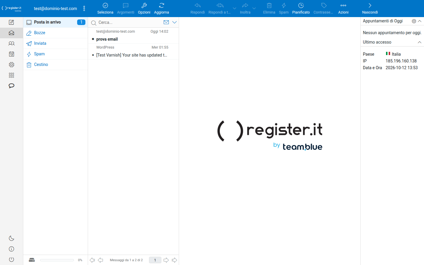Open the Mail section in sidebar
Viewport: 424px width, 265px height.
click(x=11, y=33)
